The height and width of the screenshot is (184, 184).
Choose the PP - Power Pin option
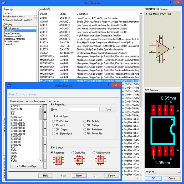[x=85, y=134]
